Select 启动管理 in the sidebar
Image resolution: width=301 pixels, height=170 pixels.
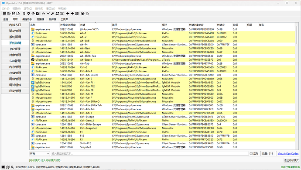point(15,91)
